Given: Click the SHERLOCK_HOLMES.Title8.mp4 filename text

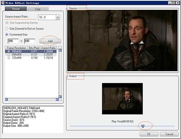Looking at the screenshot, I should point(21,108).
